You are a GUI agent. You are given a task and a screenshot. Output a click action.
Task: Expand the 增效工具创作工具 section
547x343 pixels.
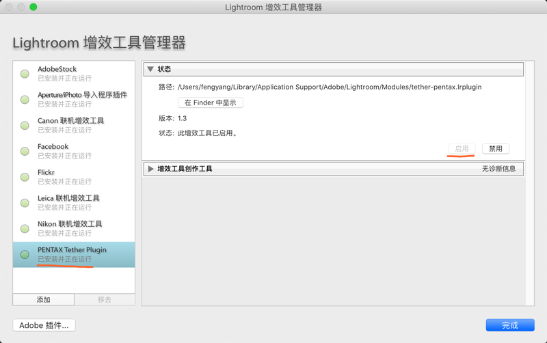click(150, 169)
